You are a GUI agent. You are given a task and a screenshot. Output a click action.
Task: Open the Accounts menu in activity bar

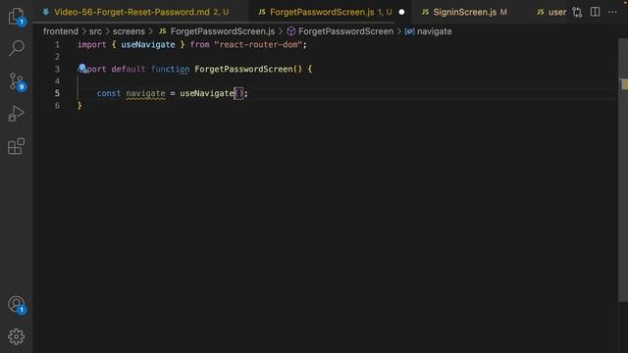coord(17,305)
